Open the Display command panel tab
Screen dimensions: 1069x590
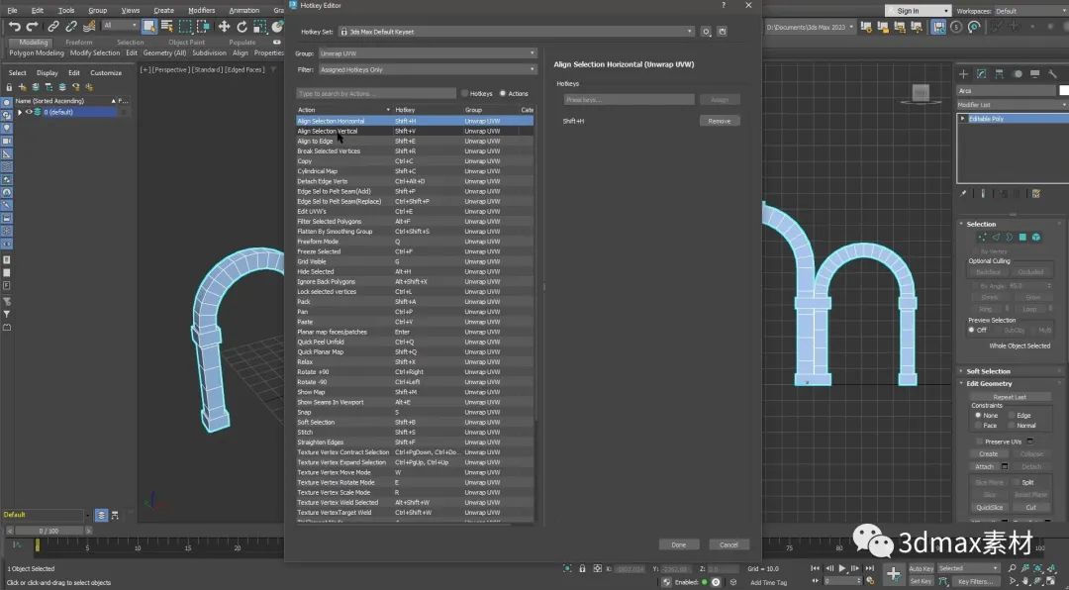click(1035, 73)
